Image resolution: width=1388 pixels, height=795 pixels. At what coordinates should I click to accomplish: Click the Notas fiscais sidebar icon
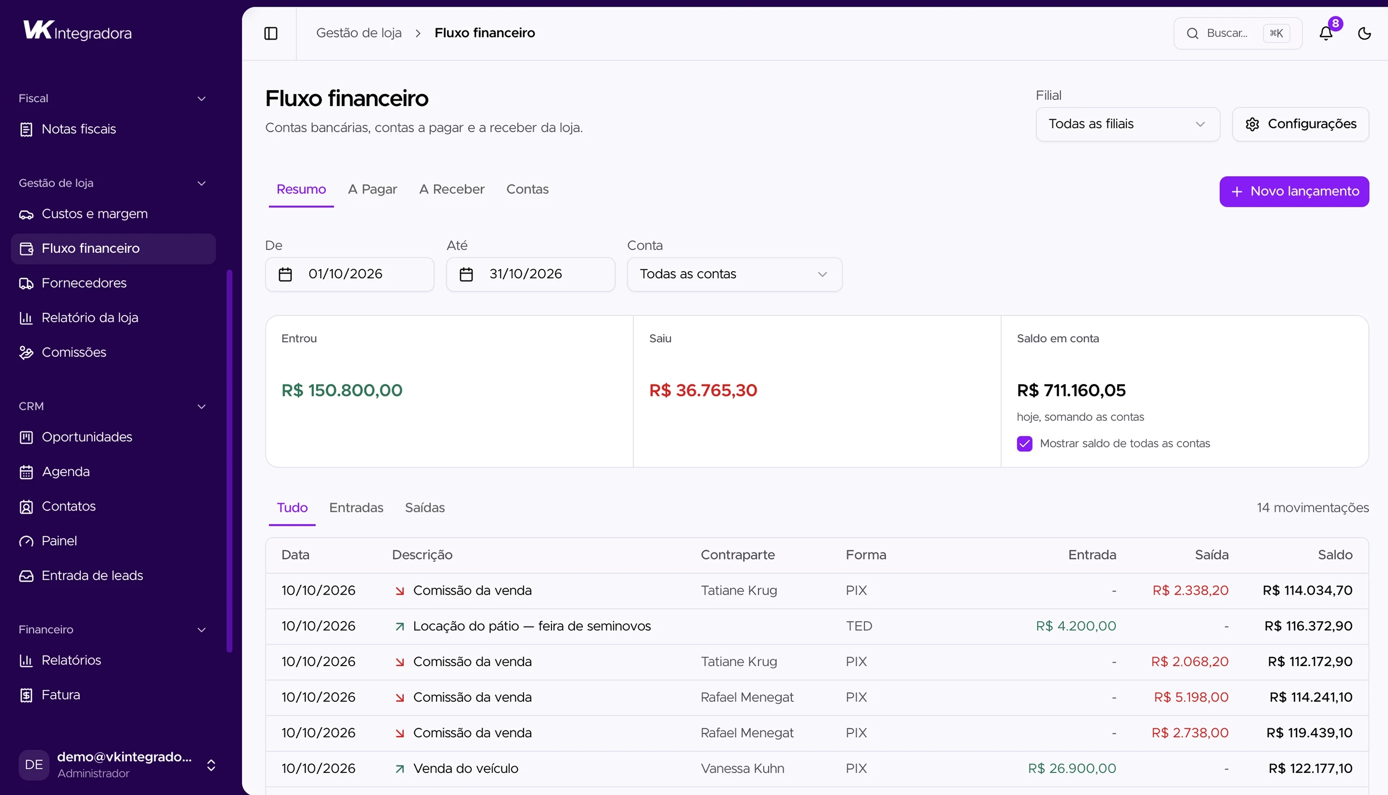pyautogui.click(x=26, y=129)
